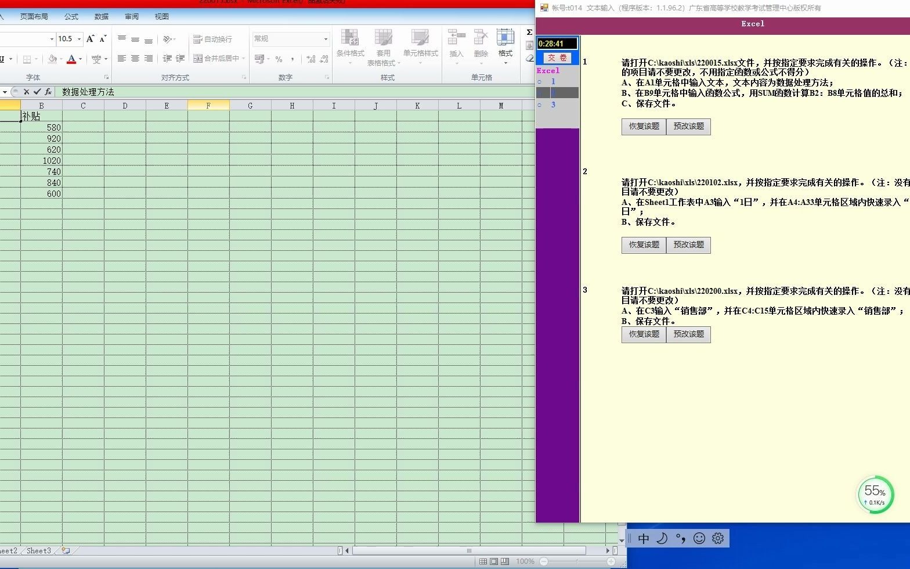Decrease decimal places
This screenshot has width=910, height=569.
324,59
